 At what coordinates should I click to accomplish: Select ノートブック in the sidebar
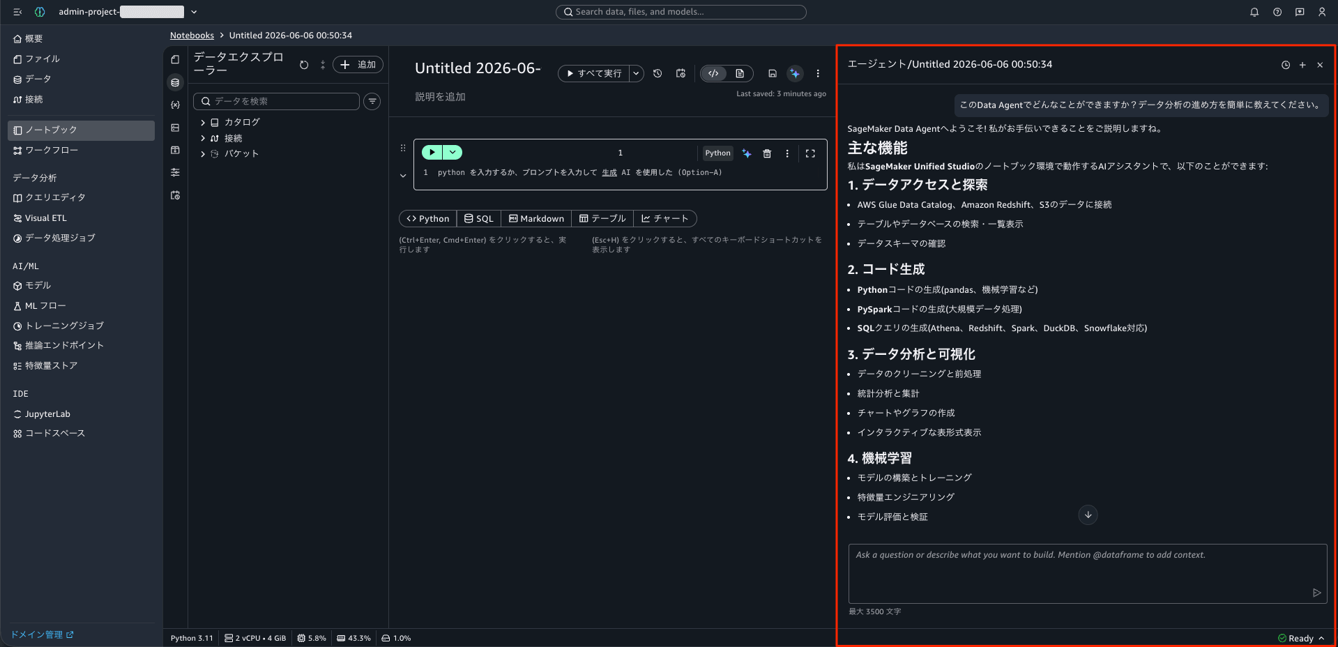pos(81,130)
